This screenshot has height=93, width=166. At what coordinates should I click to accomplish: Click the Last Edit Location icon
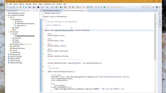click(x=116, y=7)
